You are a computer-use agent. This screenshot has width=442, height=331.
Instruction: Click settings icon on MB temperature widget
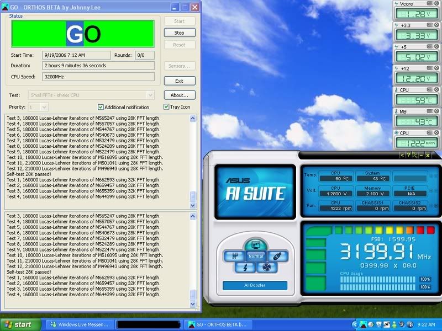(x=430, y=111)
